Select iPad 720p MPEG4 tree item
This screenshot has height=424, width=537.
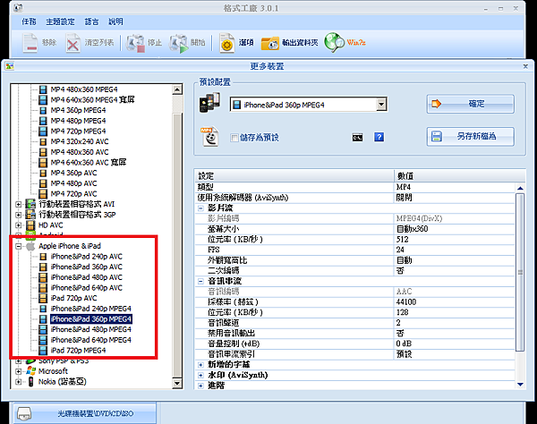click(78, 351)
